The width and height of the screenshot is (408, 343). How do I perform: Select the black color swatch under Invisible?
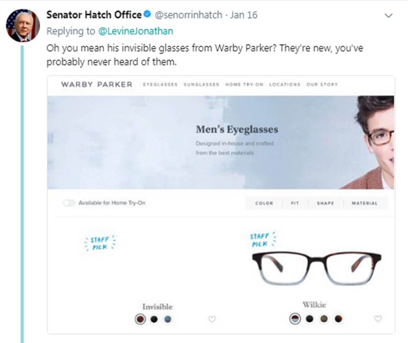(x=154, y=319)
